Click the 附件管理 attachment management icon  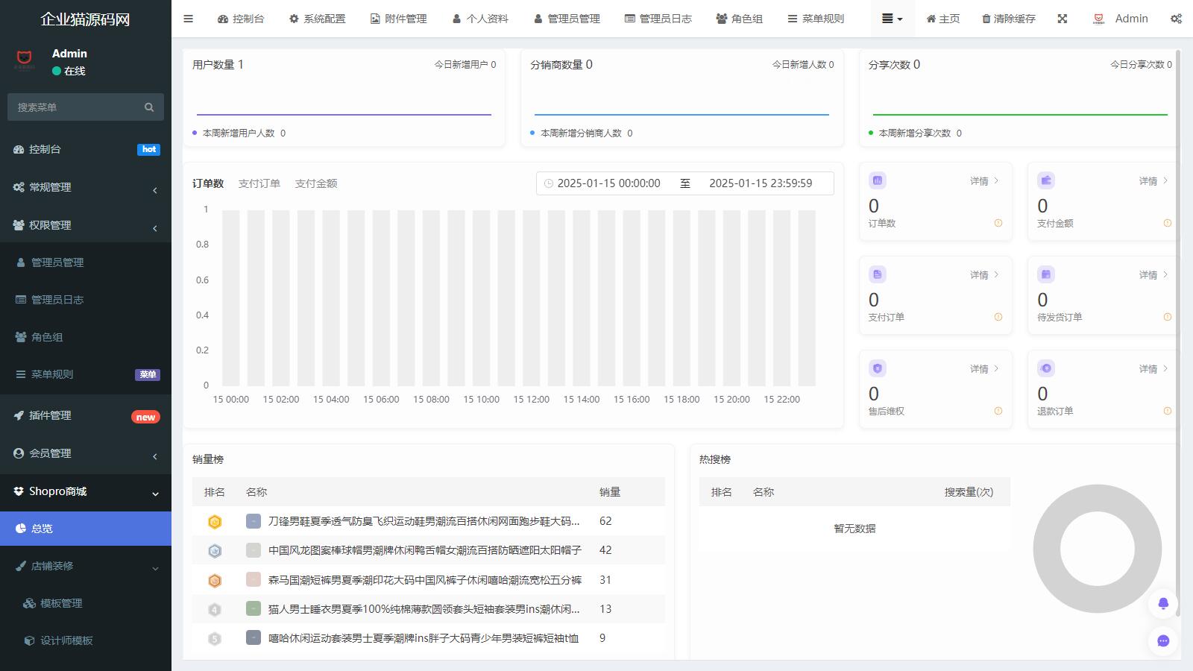pyautogui.click(x=398, y=19)
